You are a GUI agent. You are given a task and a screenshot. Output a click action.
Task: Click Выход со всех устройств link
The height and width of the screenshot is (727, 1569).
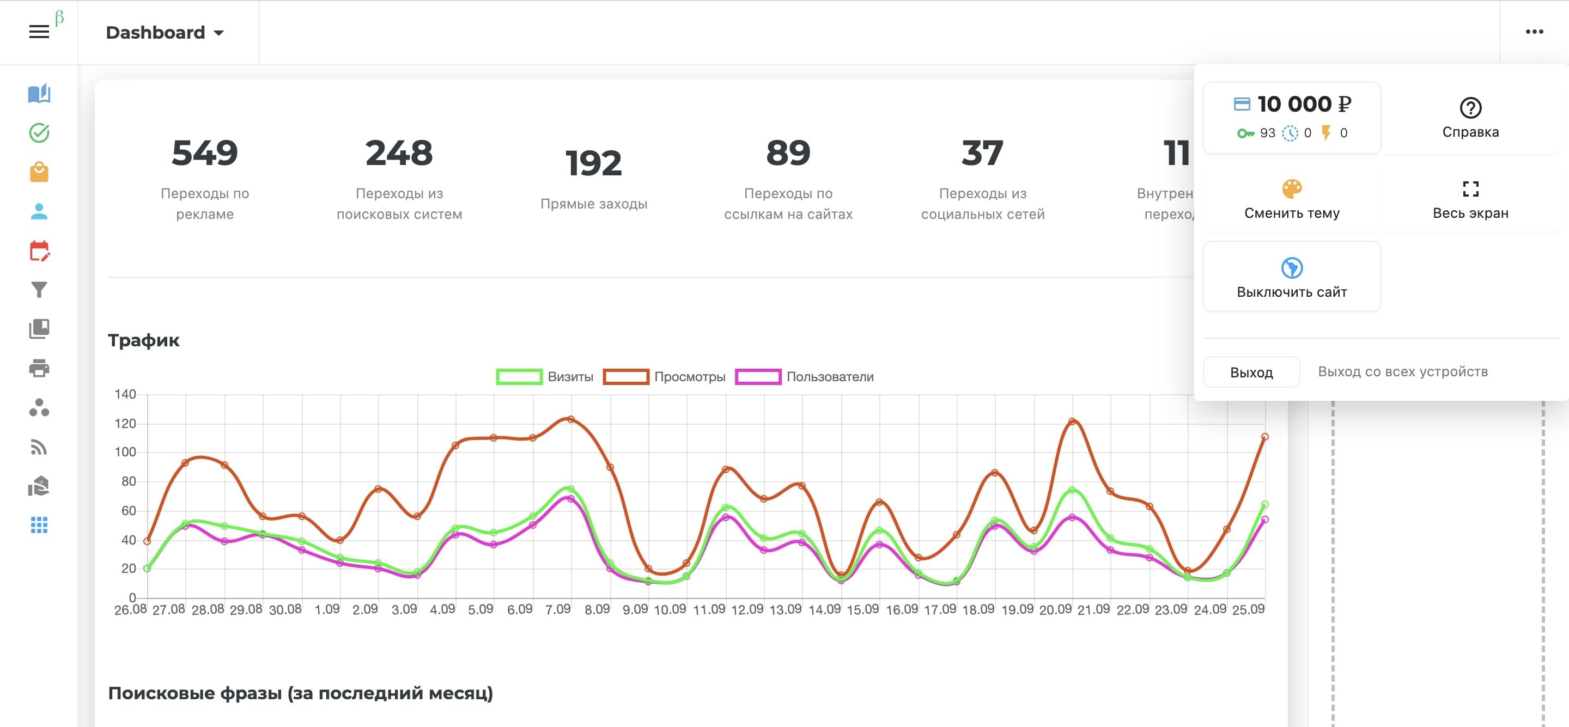click(x=1402, y=371)
